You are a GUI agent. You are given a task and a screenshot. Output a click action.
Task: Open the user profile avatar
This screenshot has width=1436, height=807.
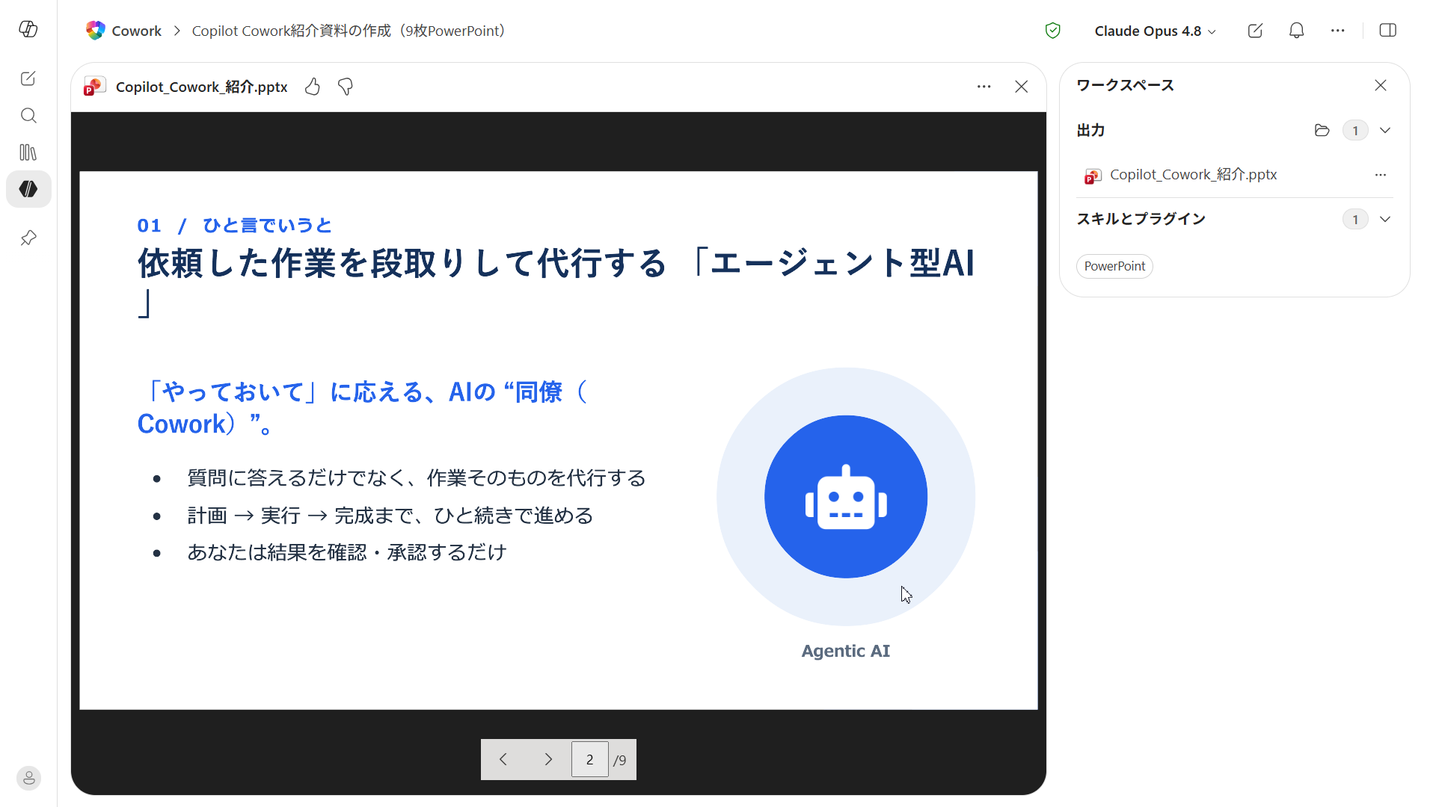[x=28, y=778]
